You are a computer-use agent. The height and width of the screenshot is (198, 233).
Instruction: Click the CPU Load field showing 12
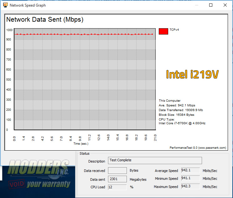tap(117, 187)
